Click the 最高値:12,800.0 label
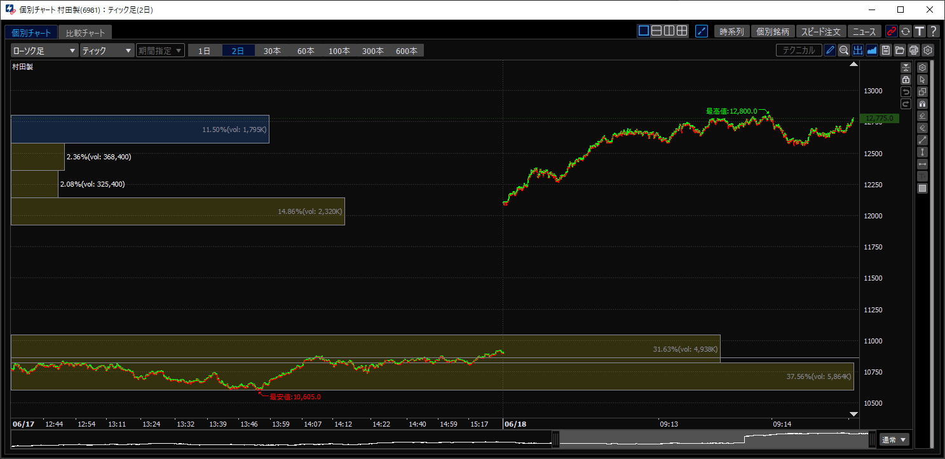Viewport: 945px width, 459px height. pos(731,111)
